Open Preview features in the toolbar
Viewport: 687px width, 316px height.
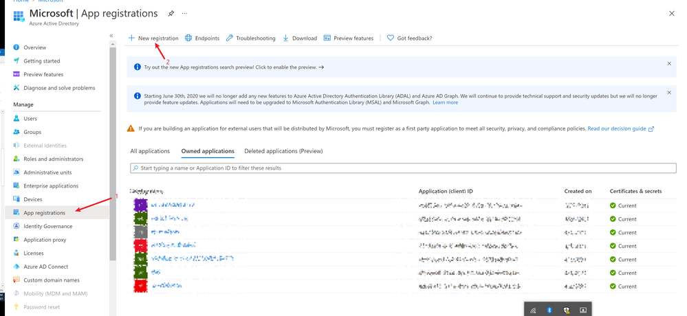349,38
